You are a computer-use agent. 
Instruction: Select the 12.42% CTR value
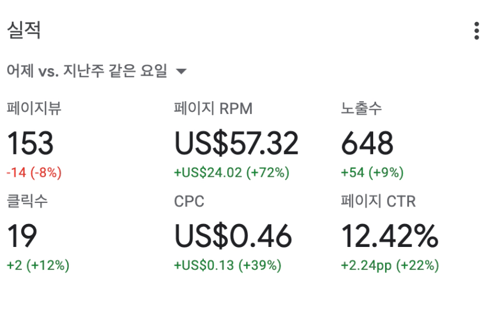click(390, 236)
